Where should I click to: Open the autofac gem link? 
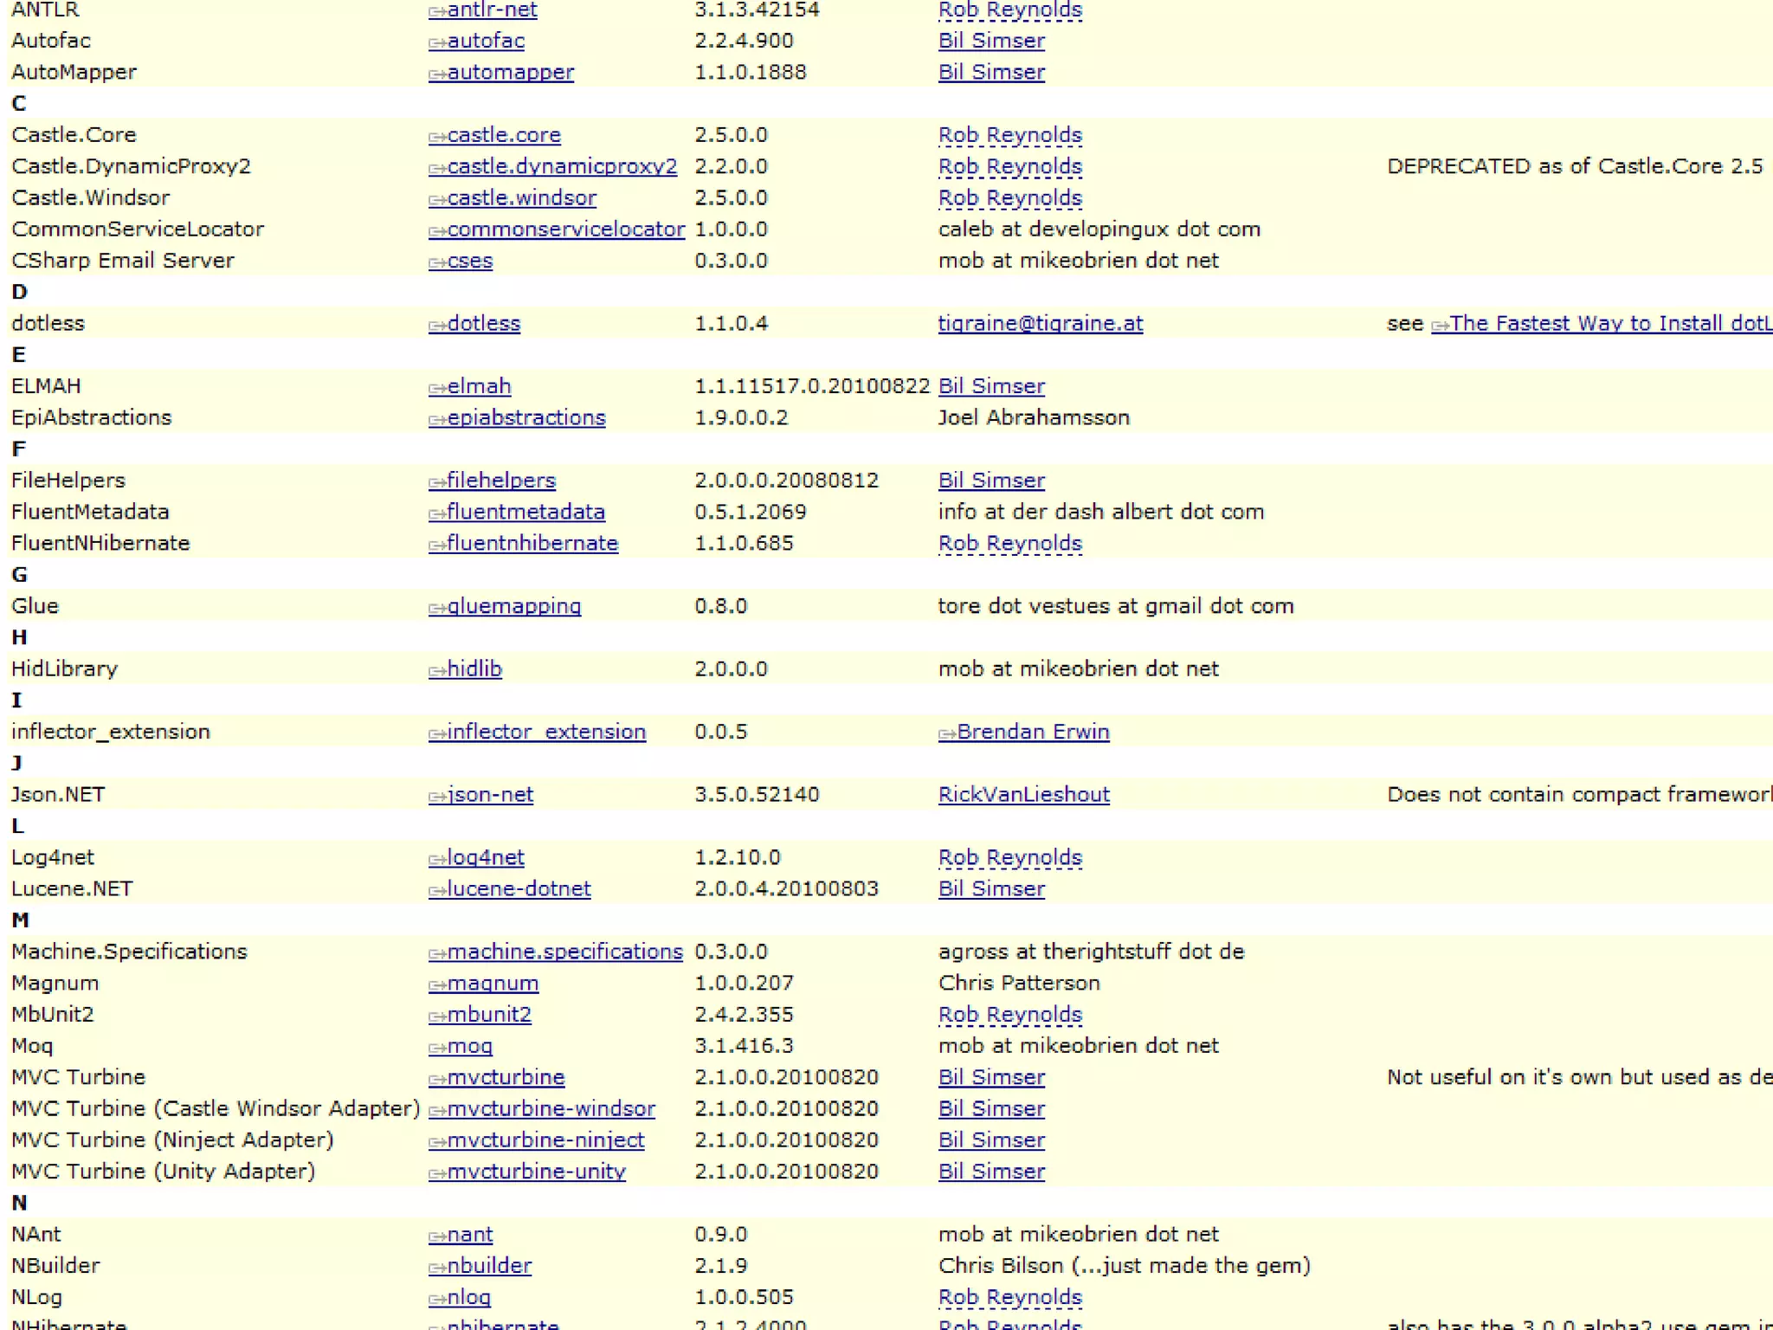pos(485,41)
